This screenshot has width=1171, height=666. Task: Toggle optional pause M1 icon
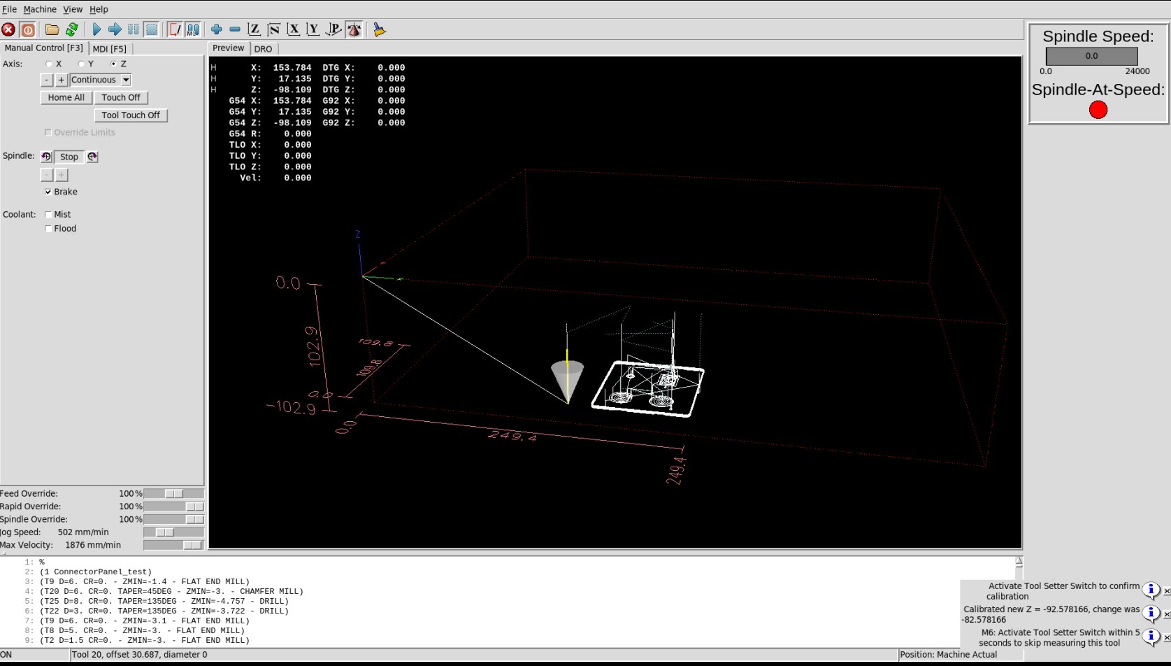pos(193,29)
